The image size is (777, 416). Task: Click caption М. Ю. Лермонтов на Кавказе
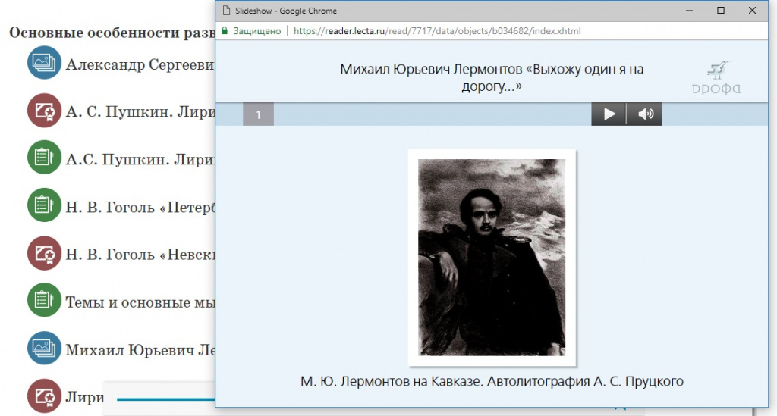492,381
